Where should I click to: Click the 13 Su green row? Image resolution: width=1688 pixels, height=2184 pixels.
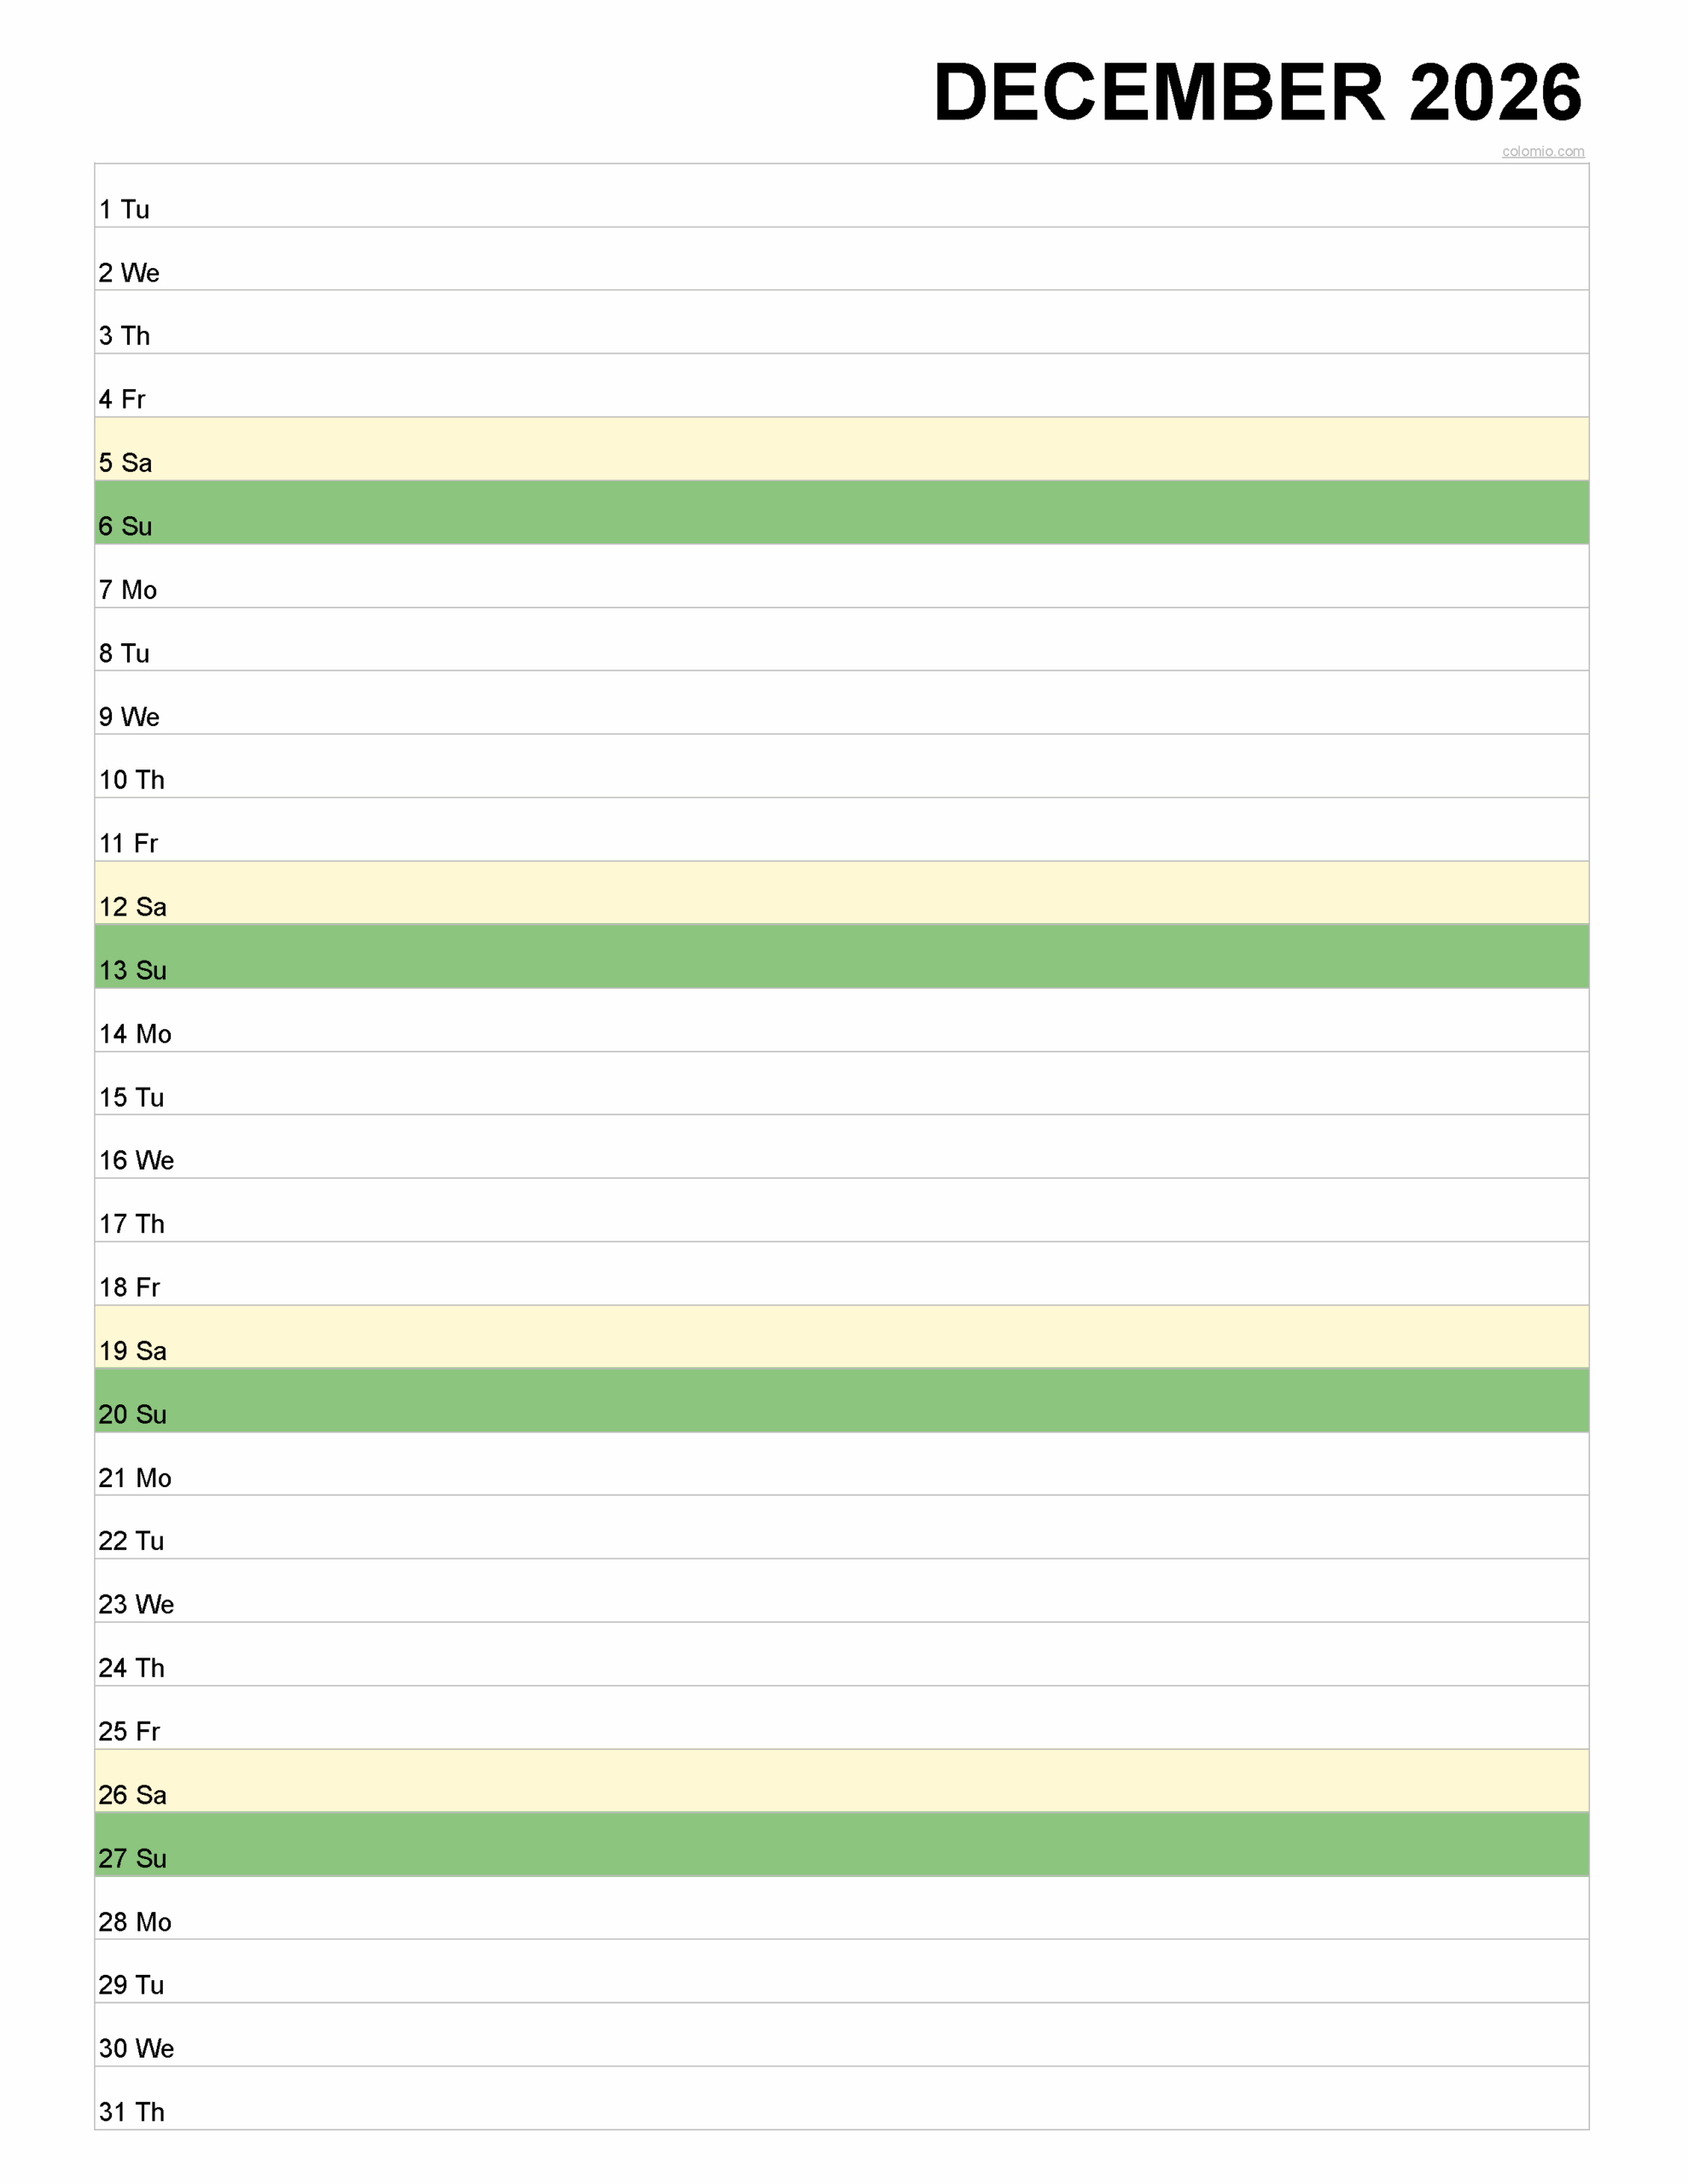pos(841,957)
